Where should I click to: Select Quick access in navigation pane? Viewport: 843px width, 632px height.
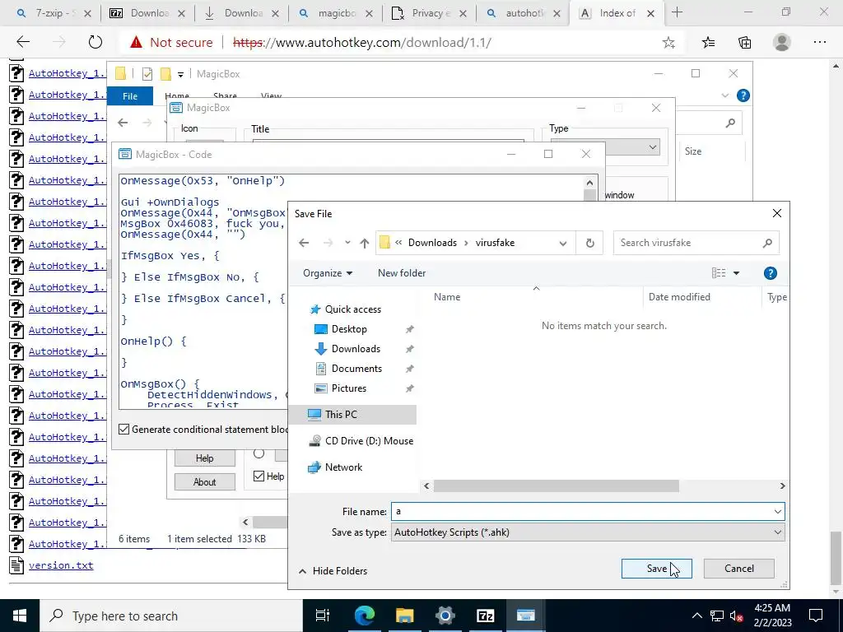(352, 309)
